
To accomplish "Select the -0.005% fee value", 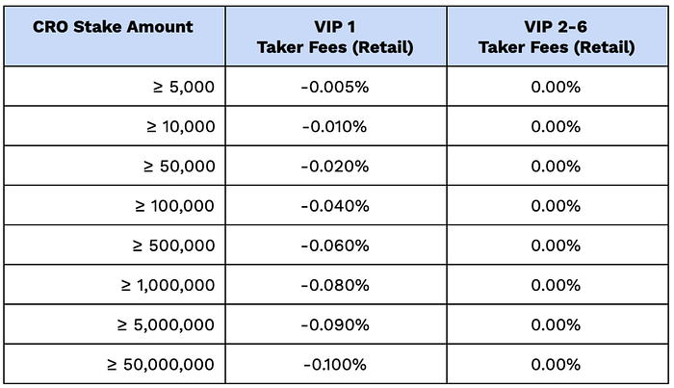I will click(335, 87).
